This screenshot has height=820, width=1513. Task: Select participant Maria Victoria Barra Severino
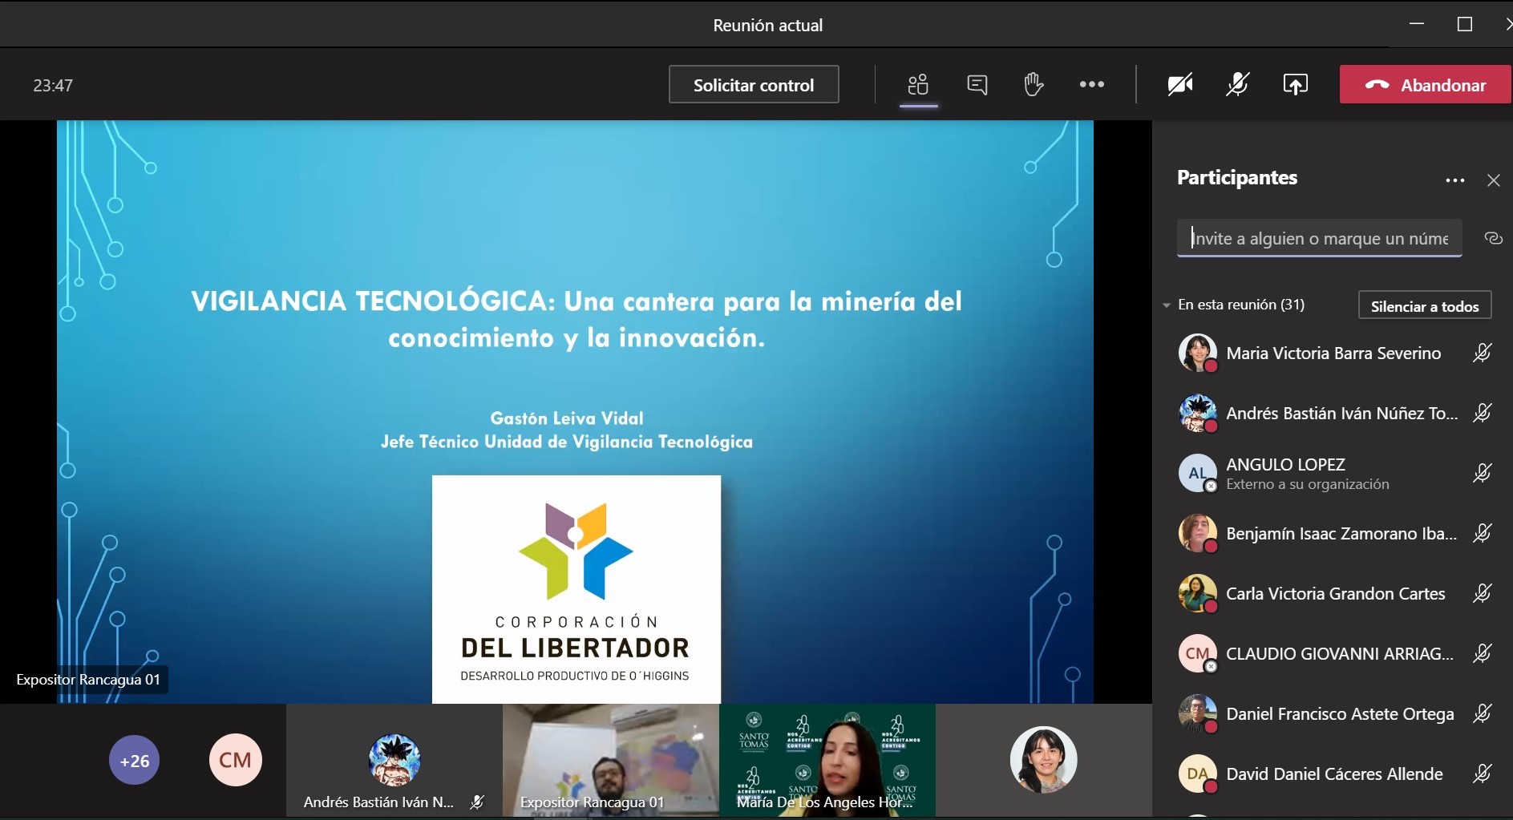click(1333, 353)
